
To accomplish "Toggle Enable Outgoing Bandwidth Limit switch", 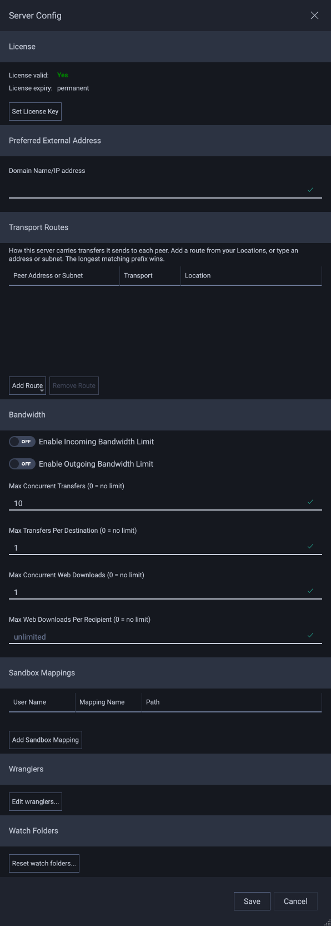I will click(22, 464).
